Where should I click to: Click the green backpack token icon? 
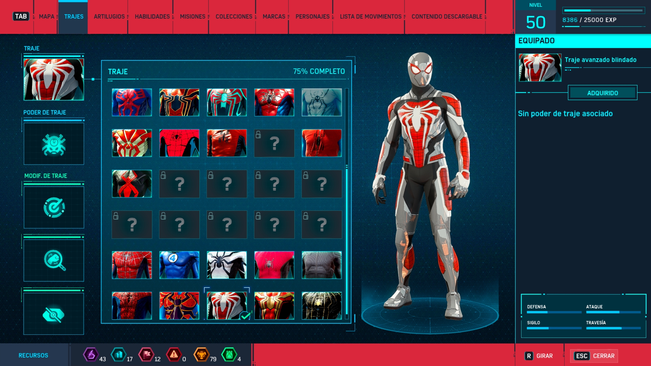pos(229,355)
